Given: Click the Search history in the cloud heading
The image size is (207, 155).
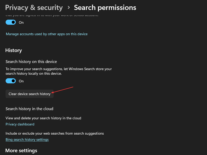Looking at the screenshot, I should point(29,109).
